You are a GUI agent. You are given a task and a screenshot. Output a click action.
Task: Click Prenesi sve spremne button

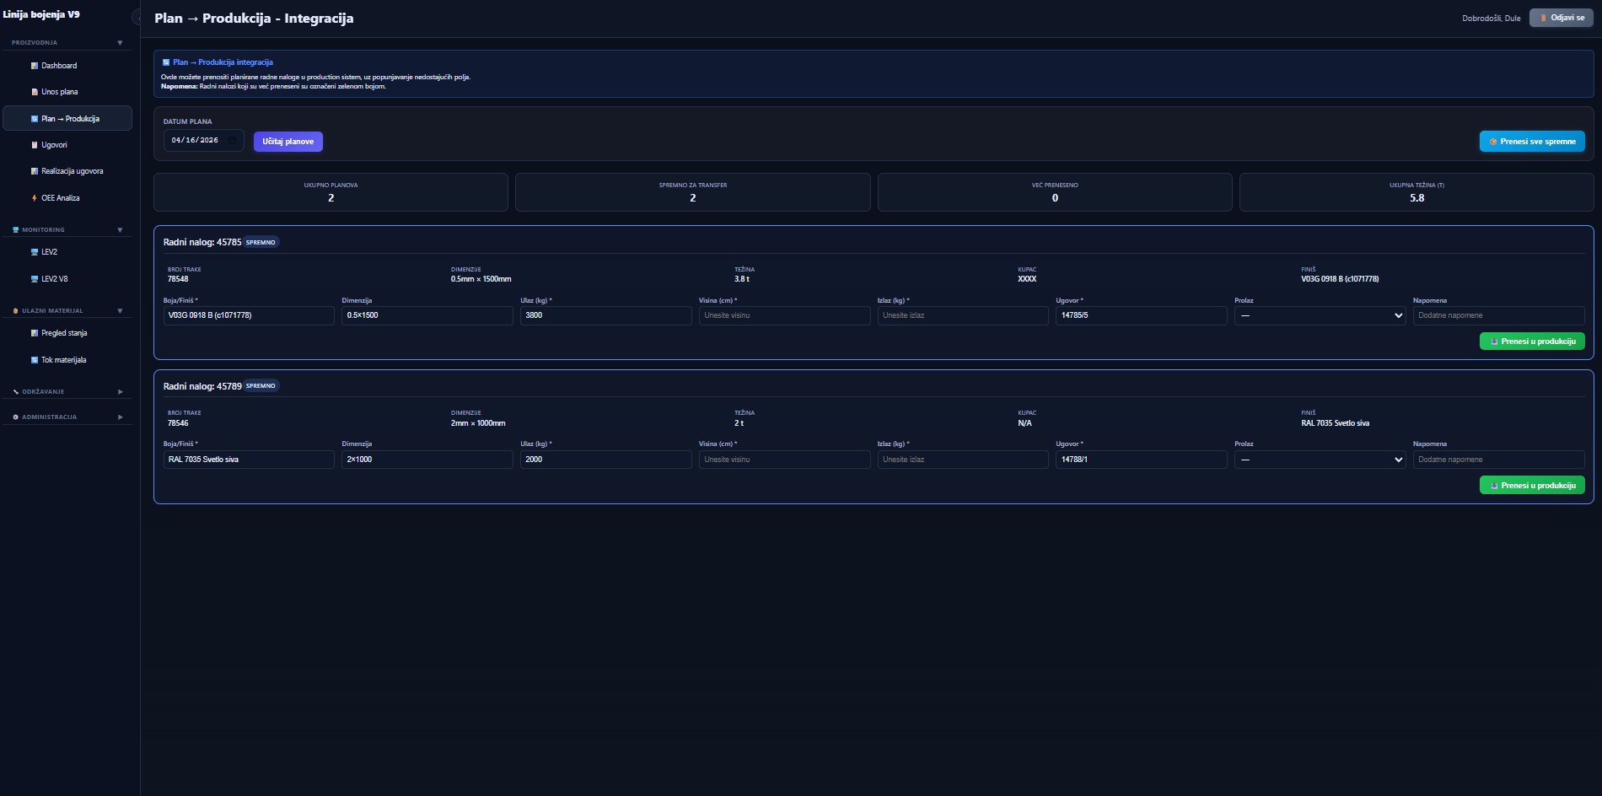pyautogui.click(x=1532, y=142)
